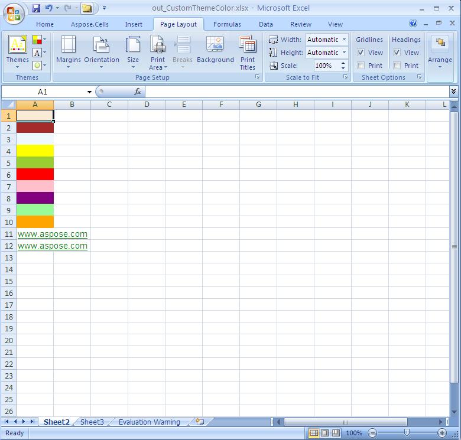The height and width of the screenshot is (440, 461).
Task: Enable Gridlines Print checkbox
Action: (361, 66)
